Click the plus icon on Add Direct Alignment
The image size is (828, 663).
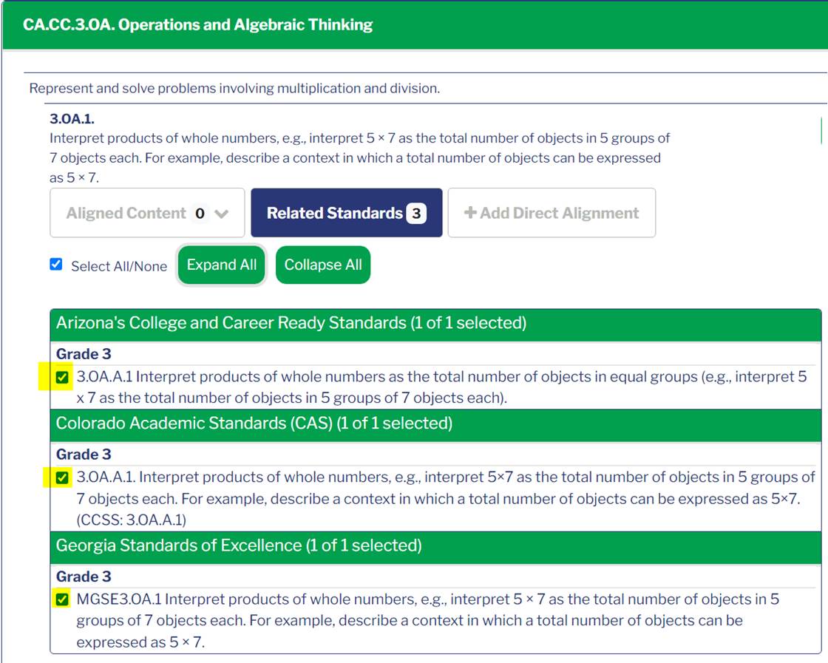pyautogui.click(x=470, y=213)
